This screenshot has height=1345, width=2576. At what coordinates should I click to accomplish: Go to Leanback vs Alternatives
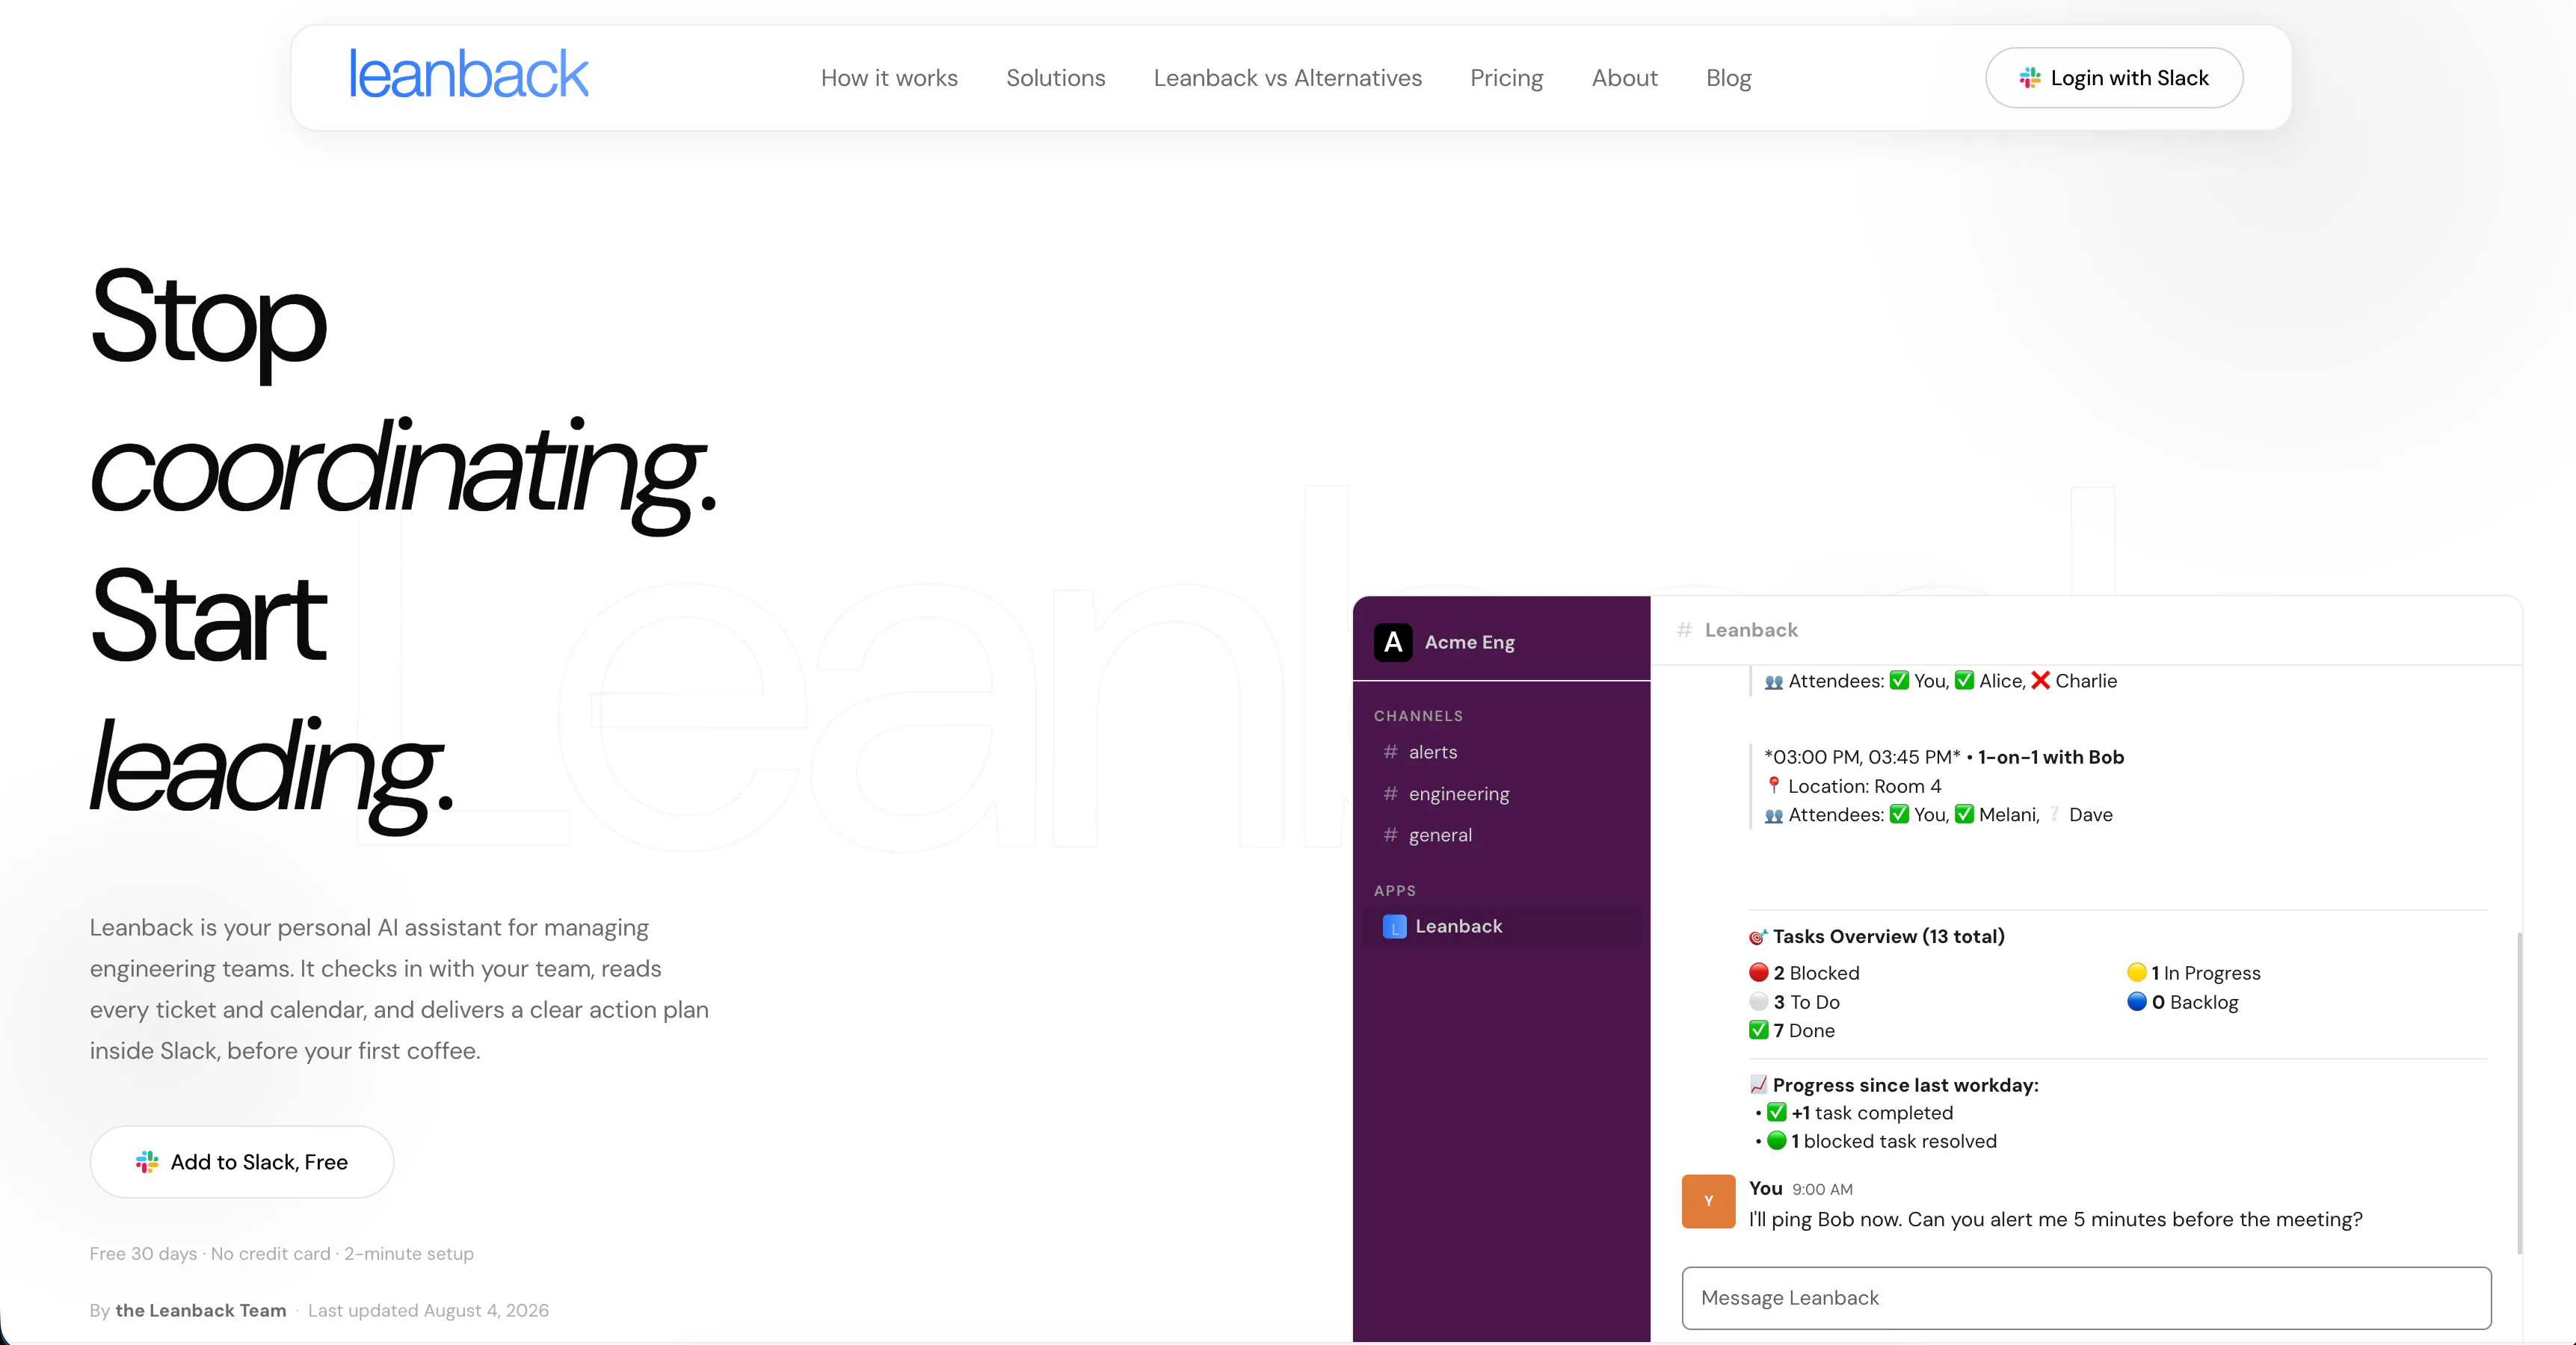click(1287, 78)
